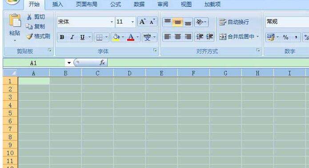This screenshot has width=309, height=168.
Task: Toggle middle vertical alignment
Action: 178,22
